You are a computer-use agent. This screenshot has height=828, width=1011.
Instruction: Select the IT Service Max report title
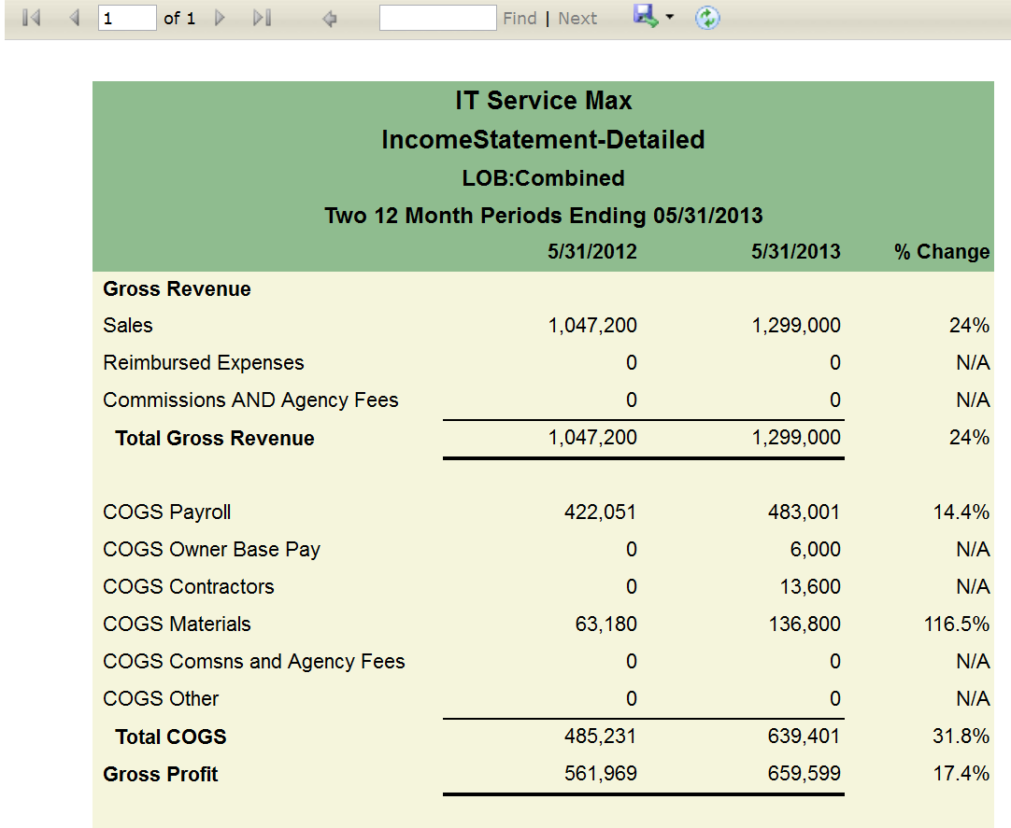pyautogui.click(x=543, y=101)
